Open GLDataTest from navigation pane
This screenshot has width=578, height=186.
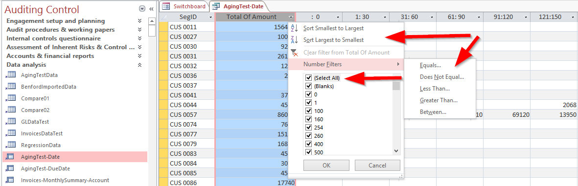pyautogui.click(x=35, y=121)
